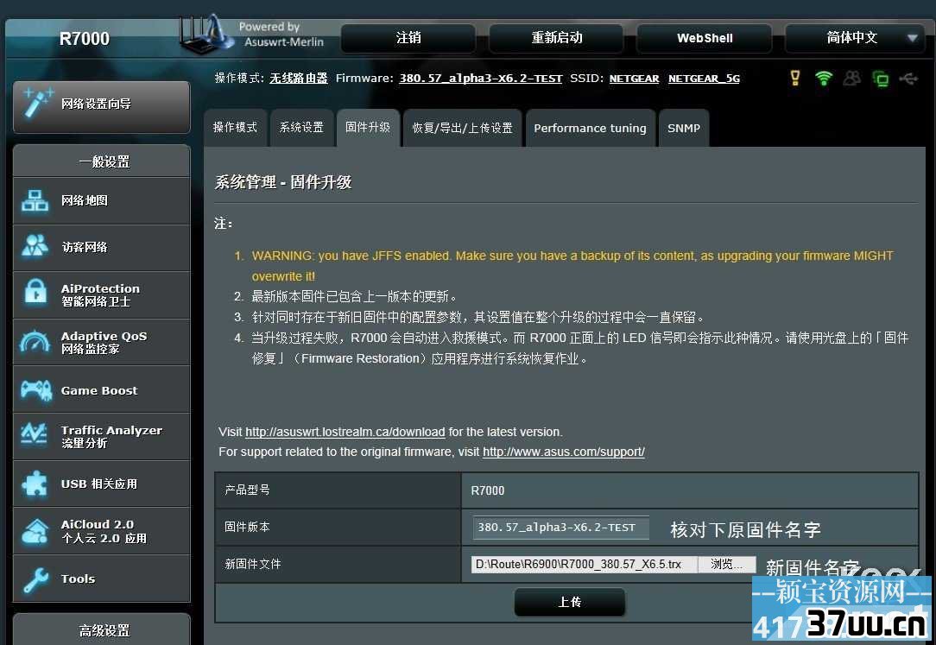Click the 浏览 browse button
This screenshot has height=645, width=936.
(726, 564)
